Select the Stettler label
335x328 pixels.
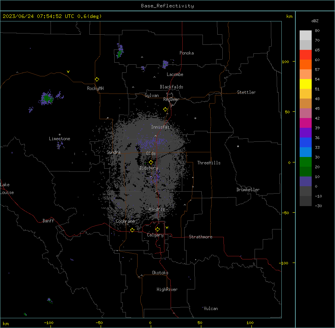click(x=246, y=92)
